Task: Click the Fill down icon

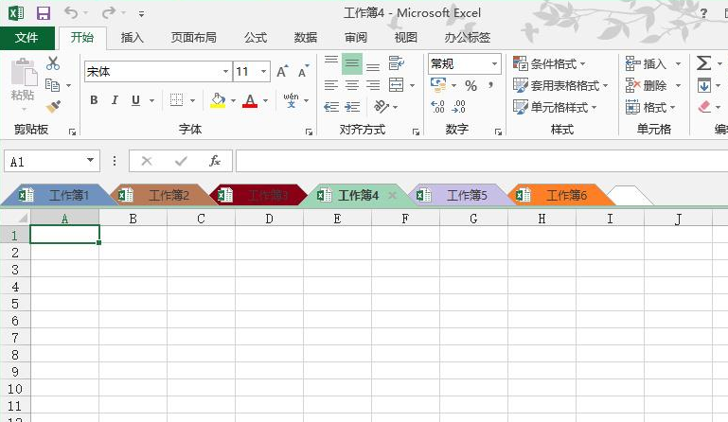Action: 703,85
